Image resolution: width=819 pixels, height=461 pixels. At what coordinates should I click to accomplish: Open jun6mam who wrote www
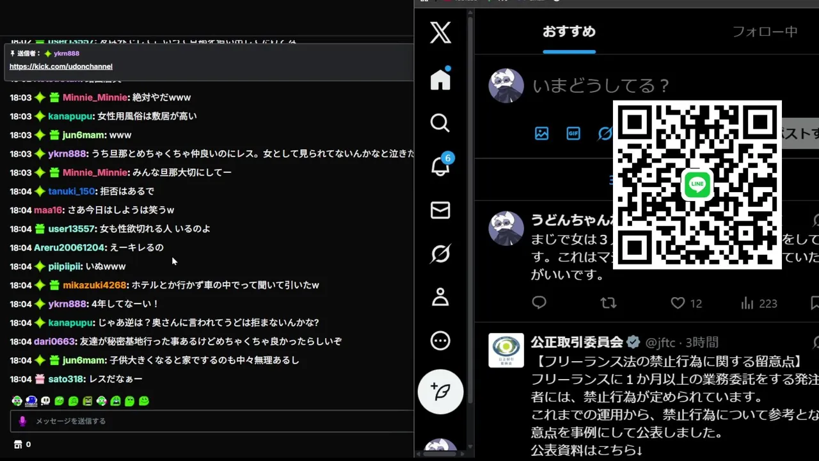pos(84,135)
